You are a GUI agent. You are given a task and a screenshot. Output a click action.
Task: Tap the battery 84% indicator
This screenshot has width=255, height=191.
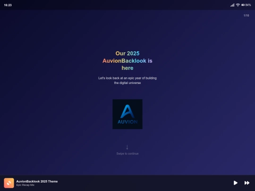click(246, 5)
